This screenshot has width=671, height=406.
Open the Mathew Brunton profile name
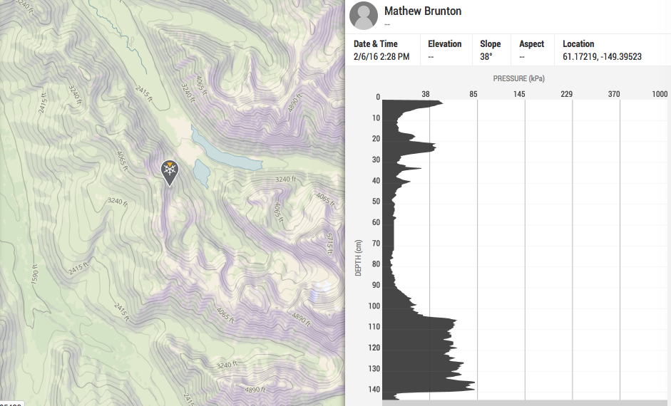click(422, 11)
